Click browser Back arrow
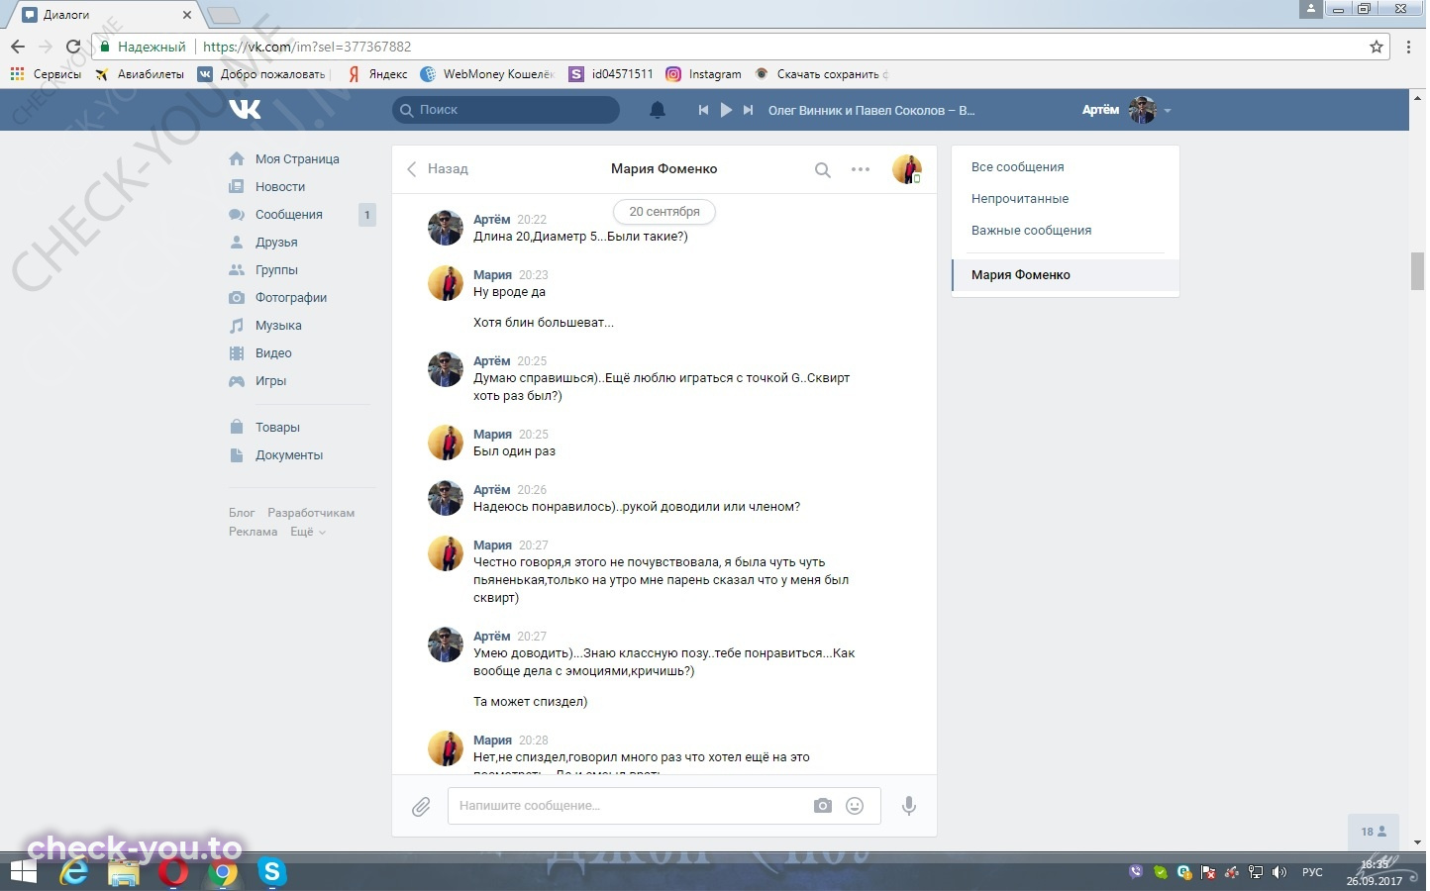This screenshot has height=891, width=1430. [x=18, y=47]
